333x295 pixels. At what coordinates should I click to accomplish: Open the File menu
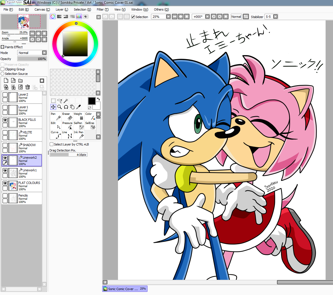click(x=8, y=9)
